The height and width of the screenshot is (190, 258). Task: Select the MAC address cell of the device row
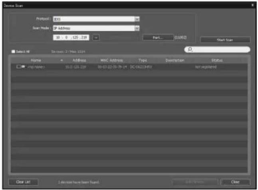click(x=112, y=67)
